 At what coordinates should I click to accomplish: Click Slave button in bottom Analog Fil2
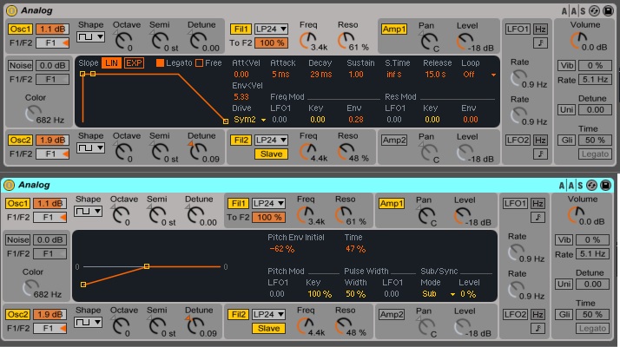point(269,328)
